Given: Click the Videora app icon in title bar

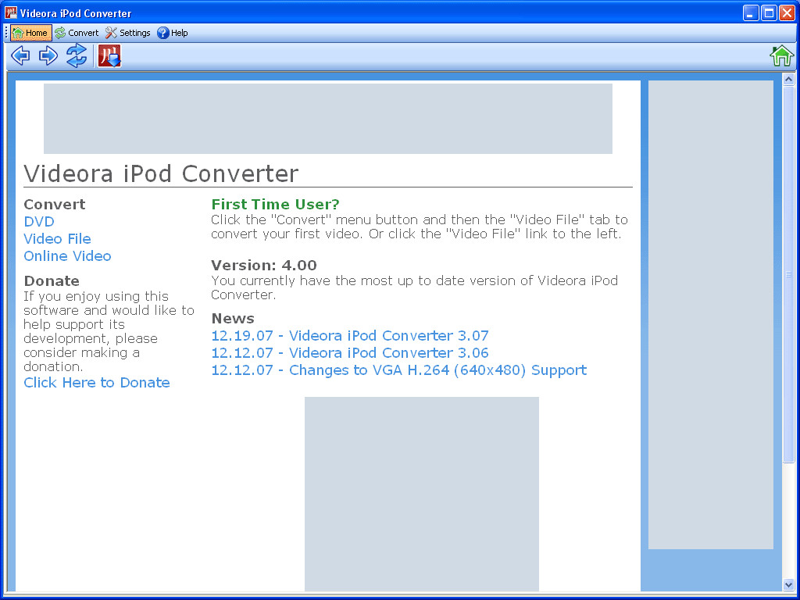Looking at the screenshot, I should [x=11, y=12].
